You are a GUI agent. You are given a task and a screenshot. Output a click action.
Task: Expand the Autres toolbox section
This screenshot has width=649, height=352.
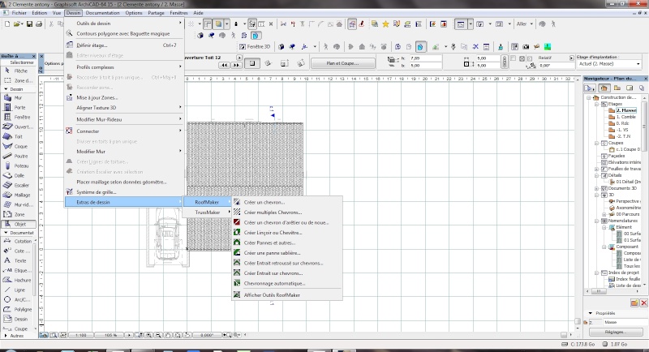6,336
